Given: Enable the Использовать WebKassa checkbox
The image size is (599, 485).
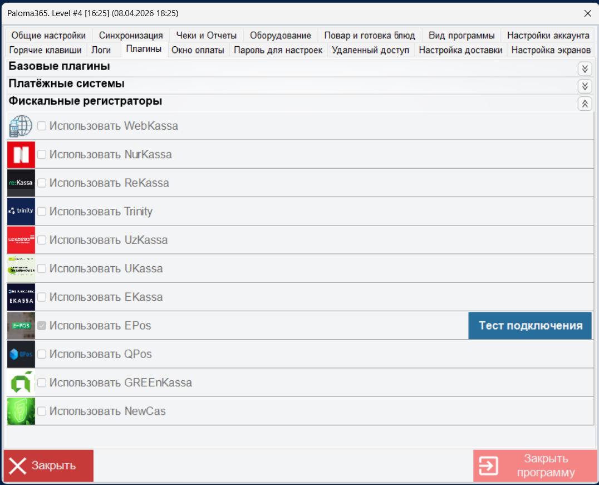Looking at the screenshot, I should coord(42,126).
